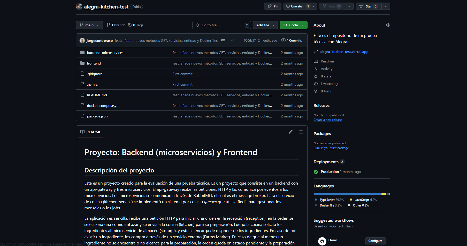Open commit message on docker-compose.yml row
Image resolution: width=467 pixels, height=246 pixels.
tap(222, 106)
